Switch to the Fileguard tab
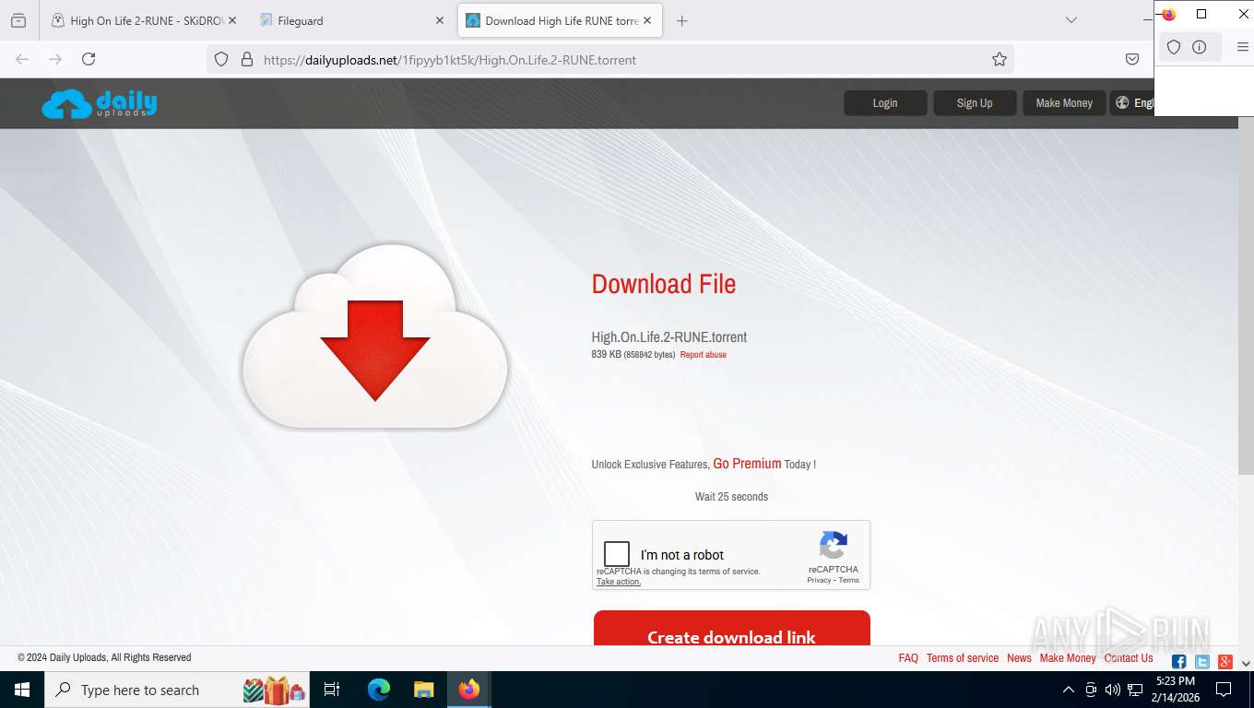 click(x=350, y=20)
